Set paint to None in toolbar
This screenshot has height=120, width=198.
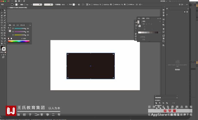coord(5,52)
